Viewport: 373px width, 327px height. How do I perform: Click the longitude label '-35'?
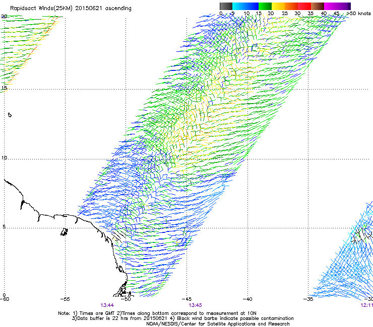tap(308, 299)
